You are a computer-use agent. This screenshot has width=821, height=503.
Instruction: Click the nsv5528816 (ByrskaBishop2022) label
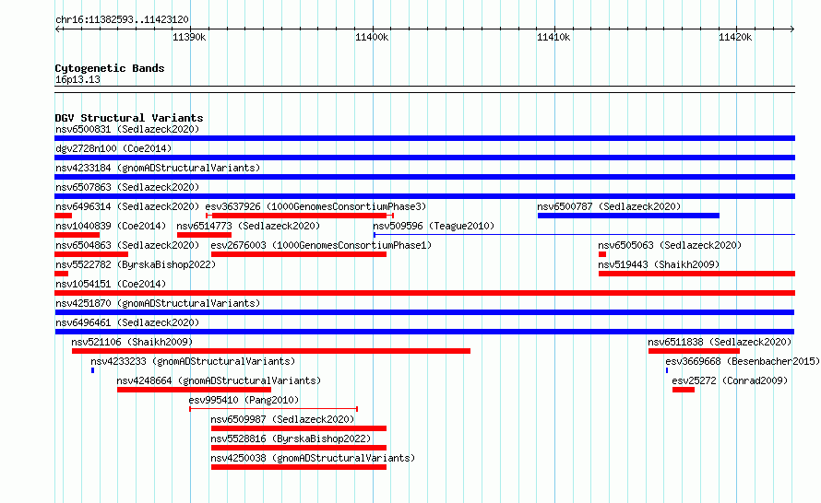point(291,439)
